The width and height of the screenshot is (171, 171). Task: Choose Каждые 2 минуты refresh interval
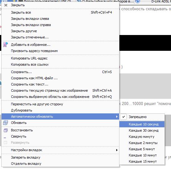(142, 143)
